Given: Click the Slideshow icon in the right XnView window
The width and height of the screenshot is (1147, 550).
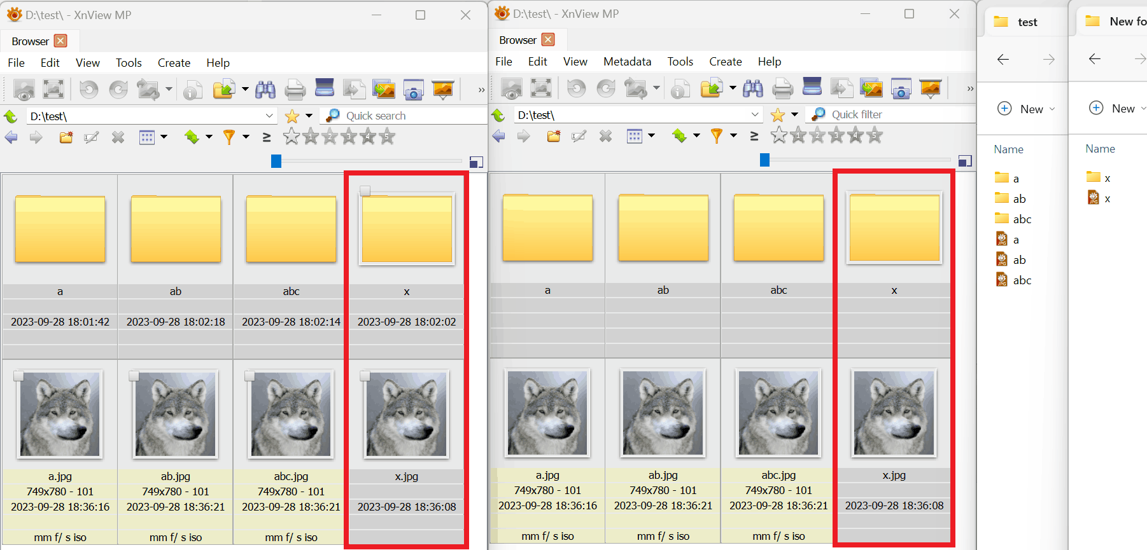Looking at the screenshot, I should click(931, 88).
